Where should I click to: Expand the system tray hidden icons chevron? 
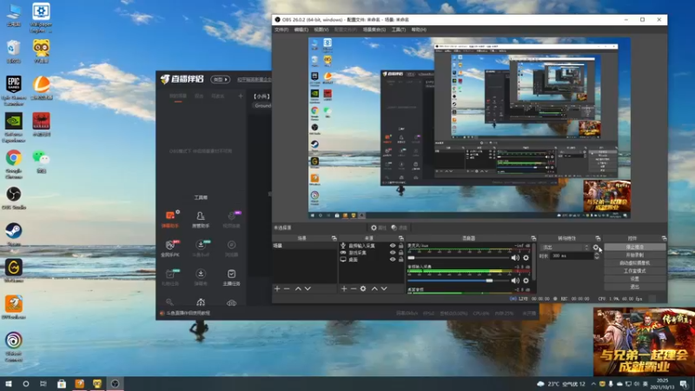tap(593, 384)
